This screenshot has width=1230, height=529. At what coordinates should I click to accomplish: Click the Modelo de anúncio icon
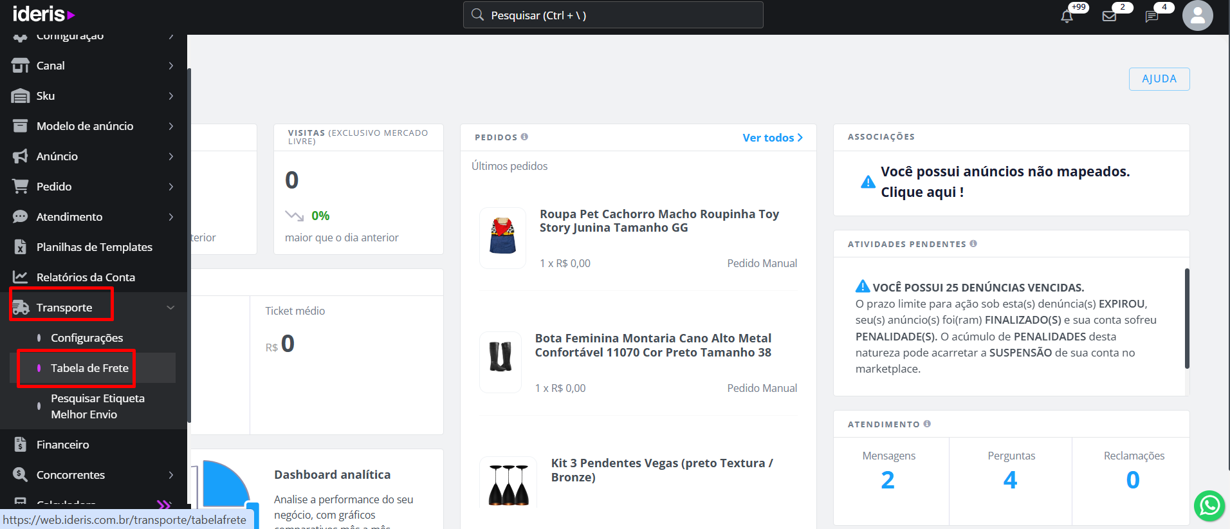tap(21, 126)
